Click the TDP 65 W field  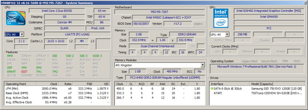102,17
